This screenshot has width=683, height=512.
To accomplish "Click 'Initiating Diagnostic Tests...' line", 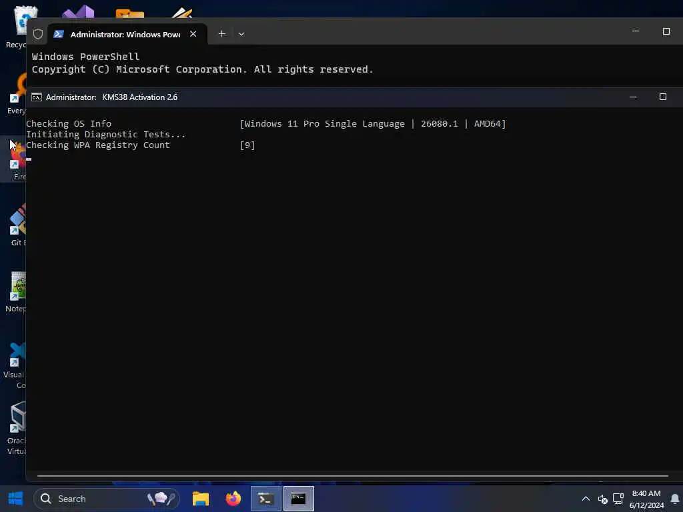I will point(106,135).
